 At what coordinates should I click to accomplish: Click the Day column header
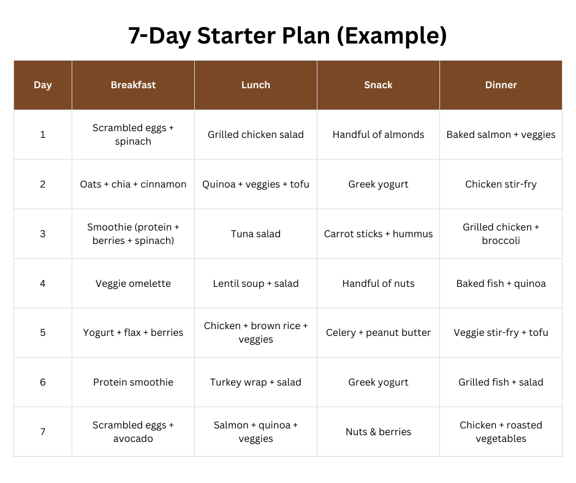(x=43, y=85)
